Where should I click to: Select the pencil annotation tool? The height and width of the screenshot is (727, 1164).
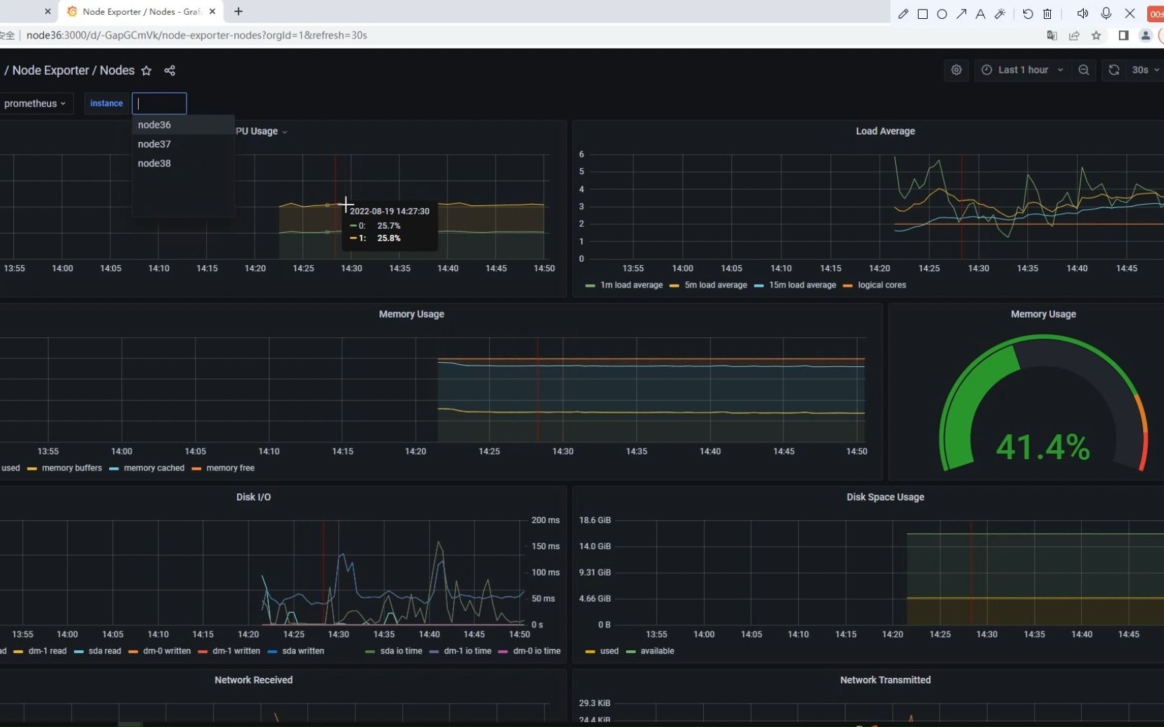click(904, 13)
